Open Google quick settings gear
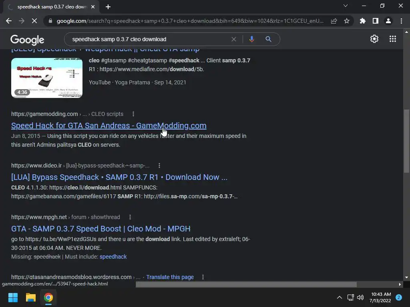The image size is (410, 307). click(x=374, y=39)
